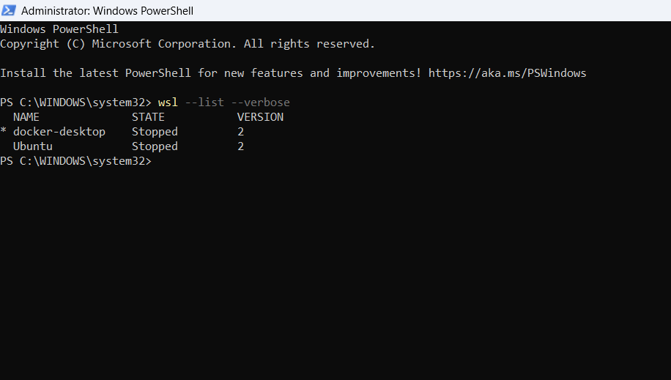Click the --verbose flag in the command
The width and height of the screenshot is (671, 380).
point(260,103)
